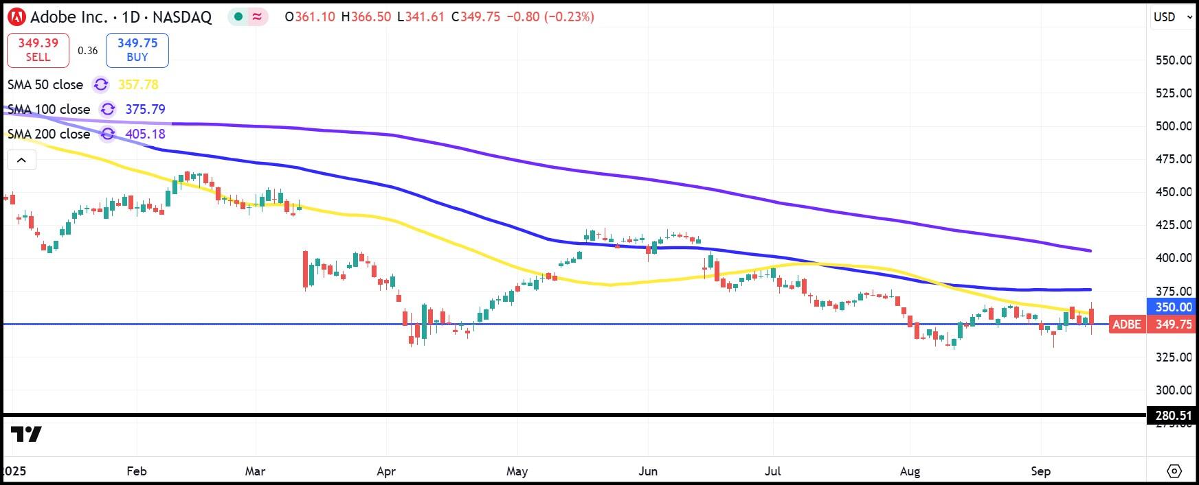
Task: Click the refresh icon next to SMA 50
Action: pyautogui.click(x=101, y=84)
